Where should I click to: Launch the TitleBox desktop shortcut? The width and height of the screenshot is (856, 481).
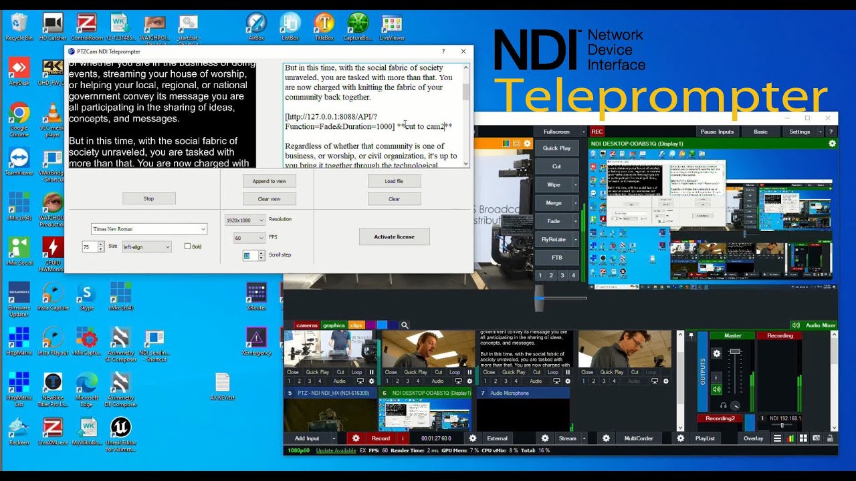[324, 27]
